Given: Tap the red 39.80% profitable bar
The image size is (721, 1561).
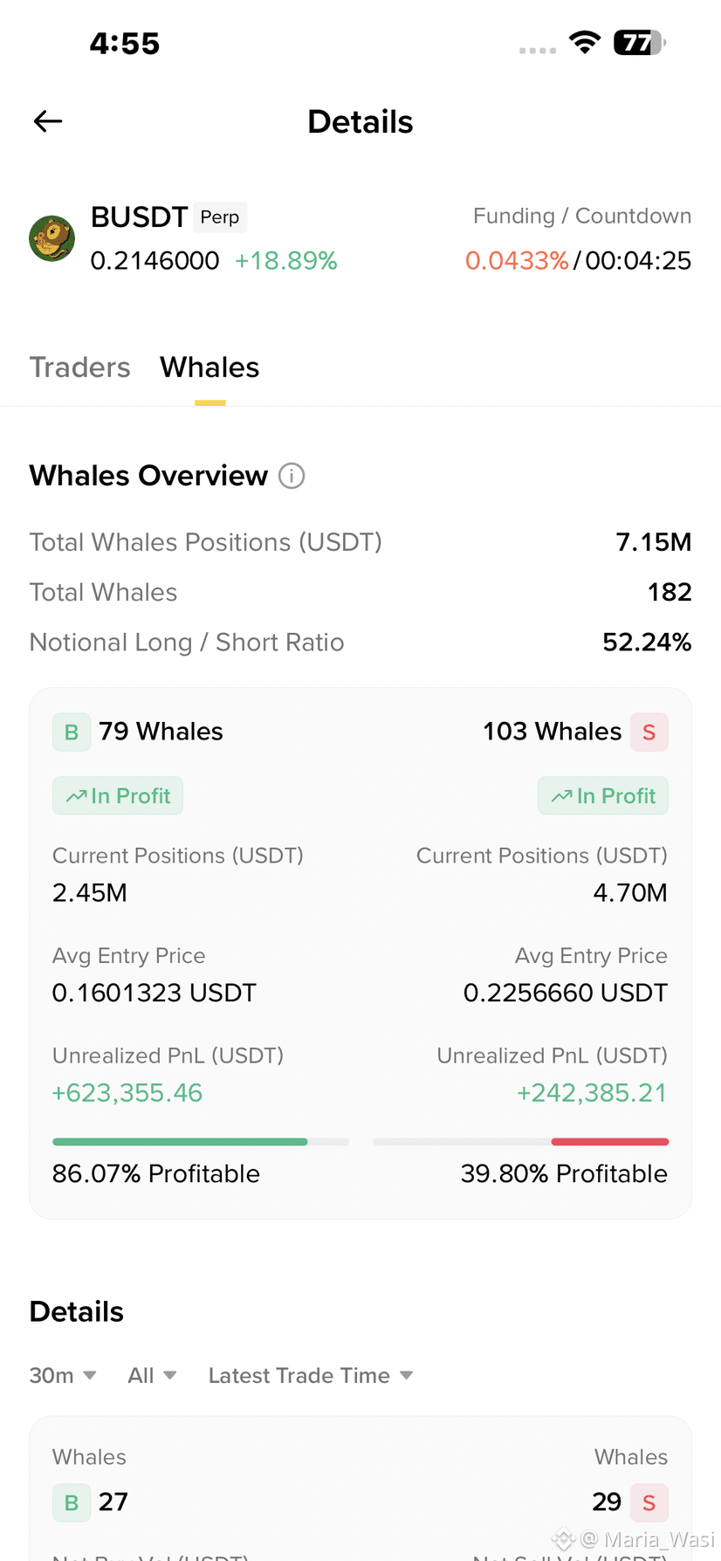Looking at the screenshot, I should pyautogui.click(x=610, y=1141).
